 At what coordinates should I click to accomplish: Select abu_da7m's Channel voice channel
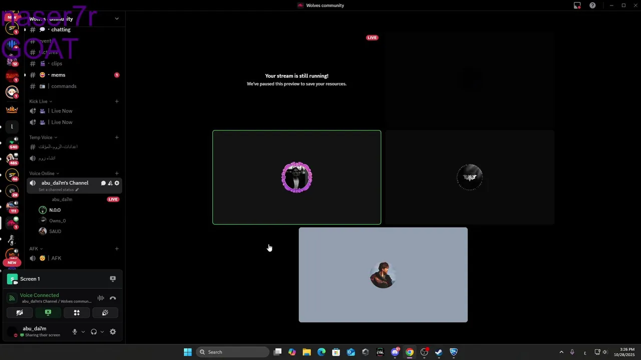[x=65, y=183]
